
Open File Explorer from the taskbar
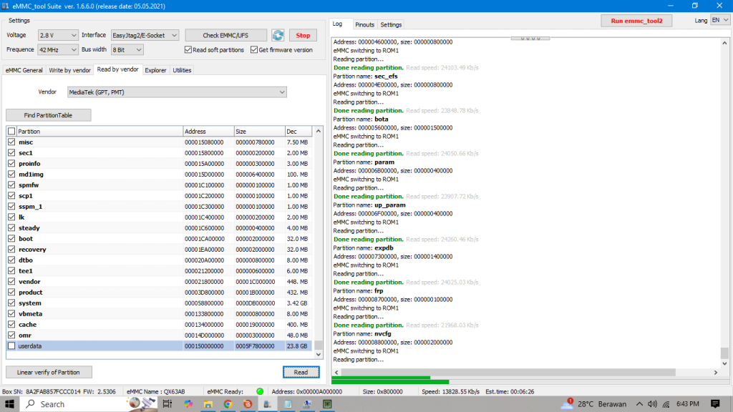[x=209, y=403]
